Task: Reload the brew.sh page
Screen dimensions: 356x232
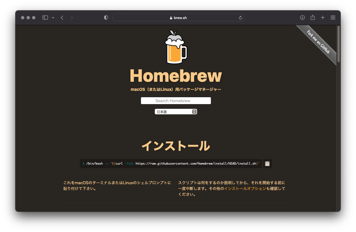Action: (x=240, y=17)
